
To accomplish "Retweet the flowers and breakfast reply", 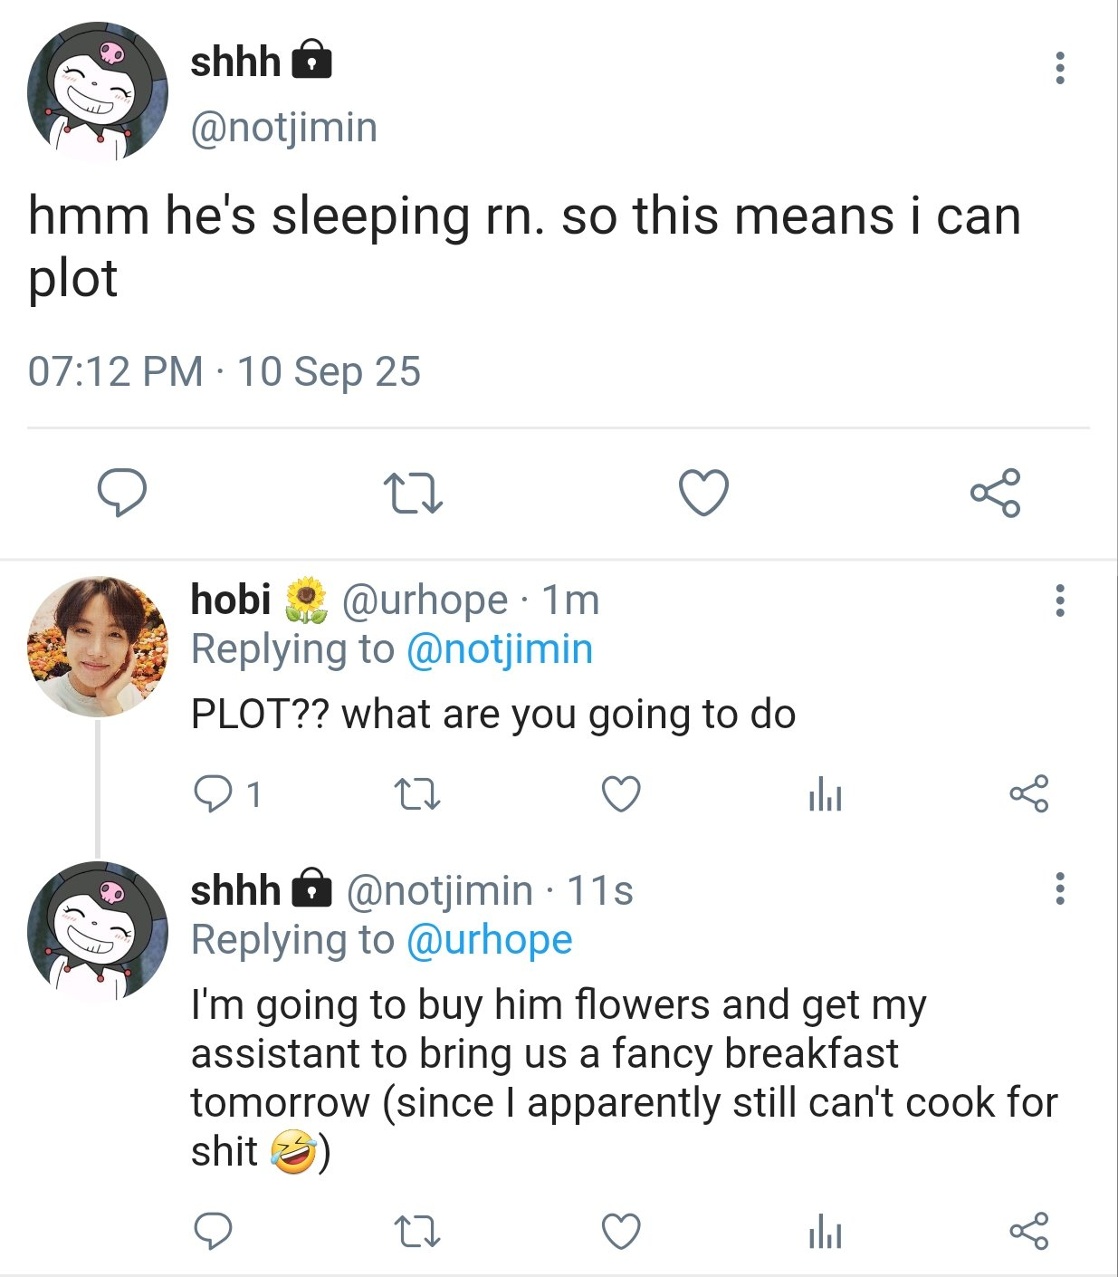I will [x=417, y=1232].
